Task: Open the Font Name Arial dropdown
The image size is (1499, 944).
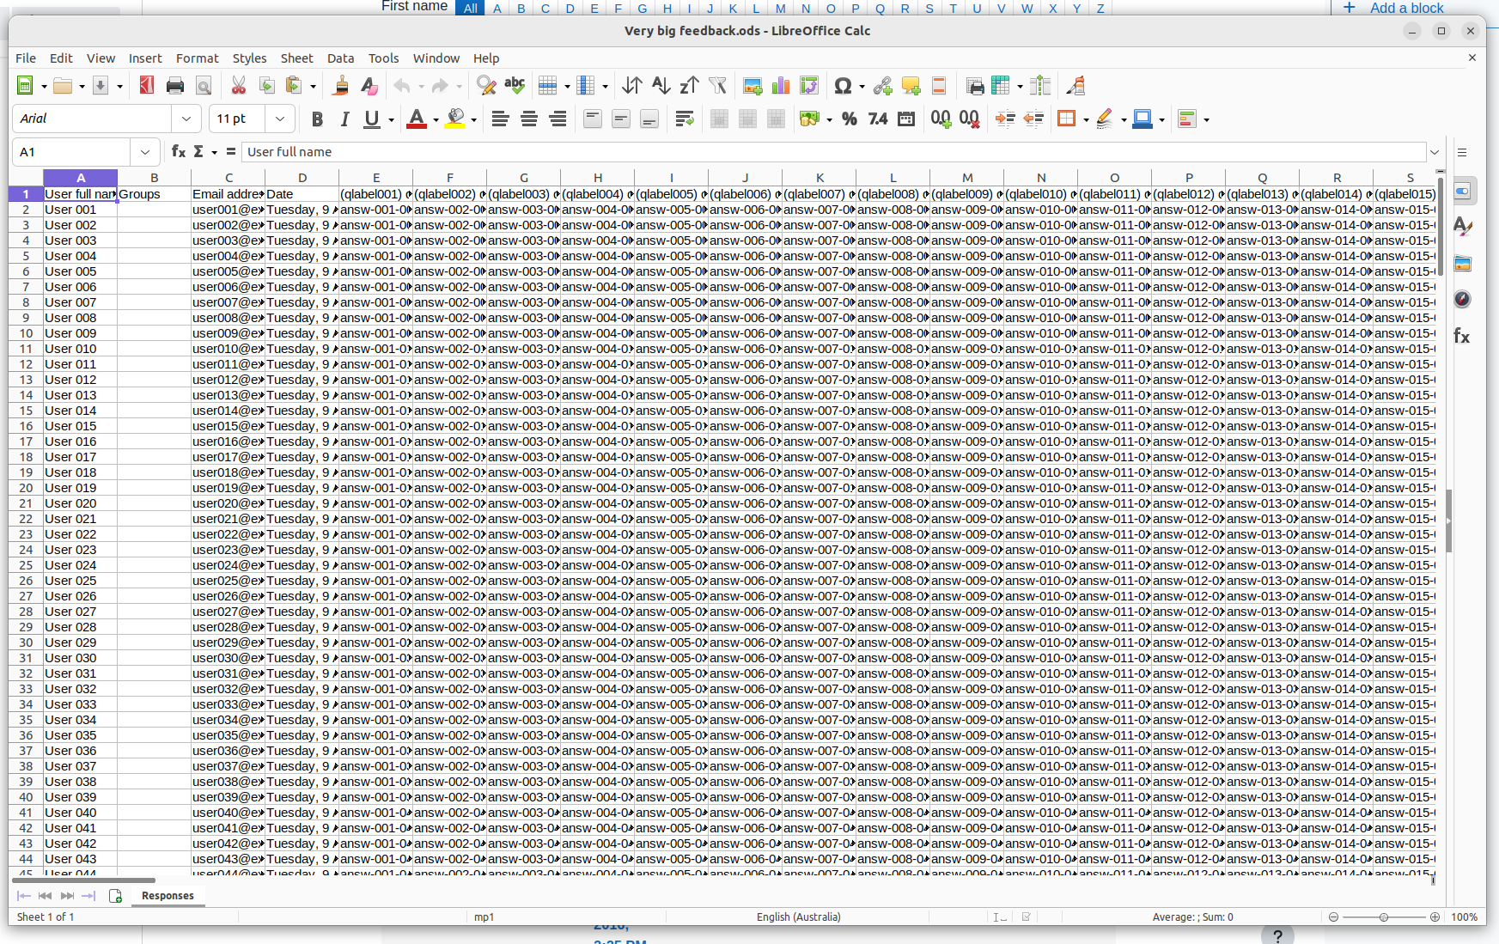Action: [x=186, y=119]
